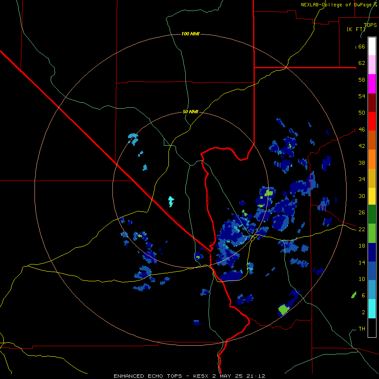
Task: Click the 10 legend value
Action: [362, 279]
